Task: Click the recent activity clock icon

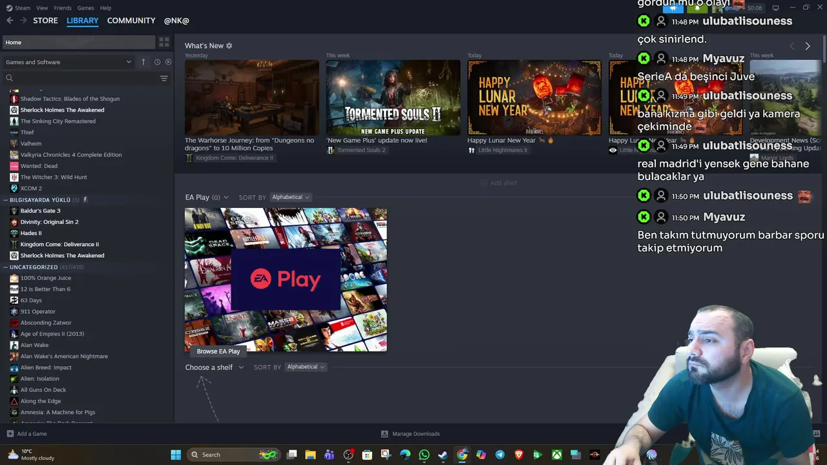Action: [157, 62]
